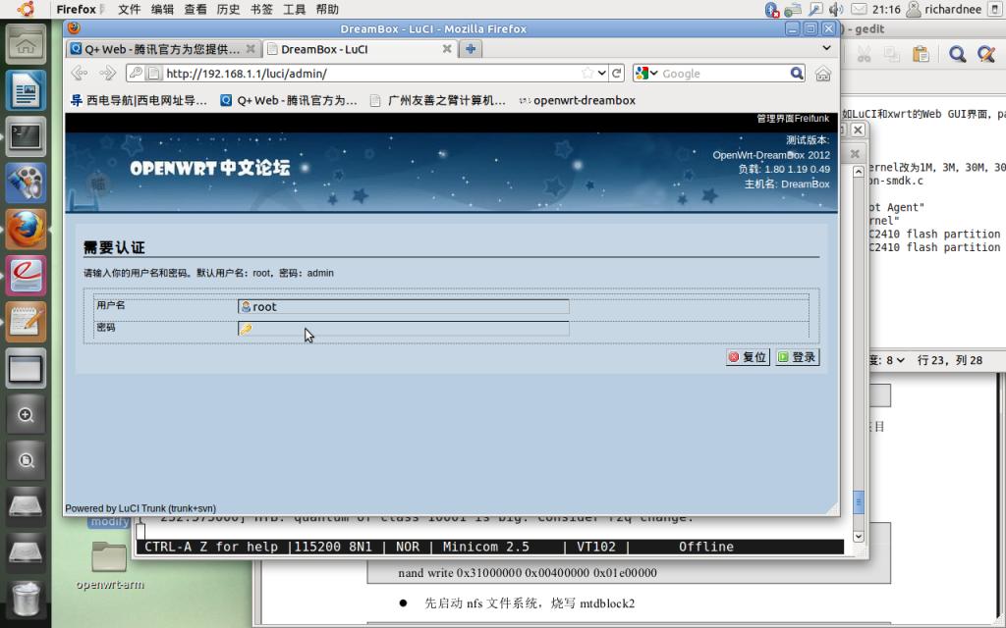Open a new tab with the plus button
Image resolution: width=1006 pixels, height=628 pixels.
point(471,49)
